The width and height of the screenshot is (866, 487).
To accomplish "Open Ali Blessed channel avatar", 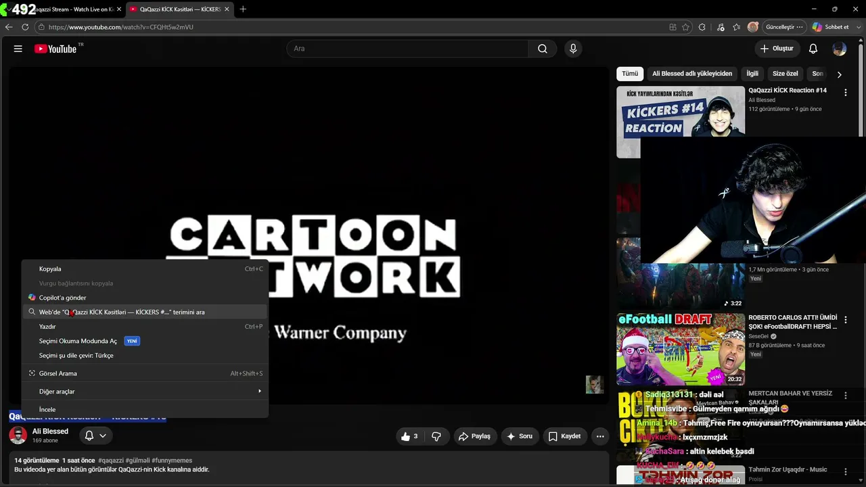I will click(x=18, y=436).
